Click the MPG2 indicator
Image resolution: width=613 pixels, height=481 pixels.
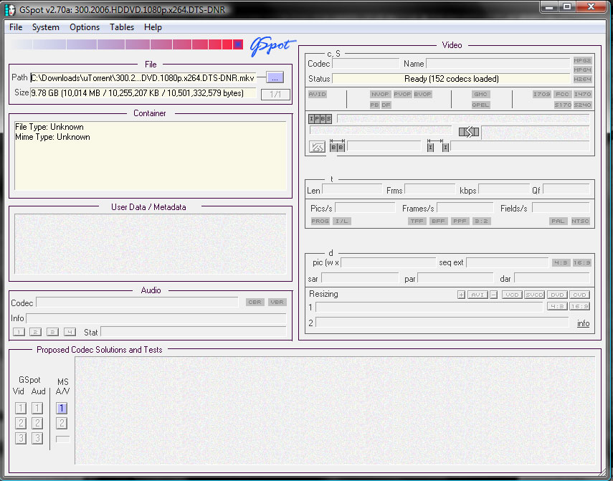point(582,60)
